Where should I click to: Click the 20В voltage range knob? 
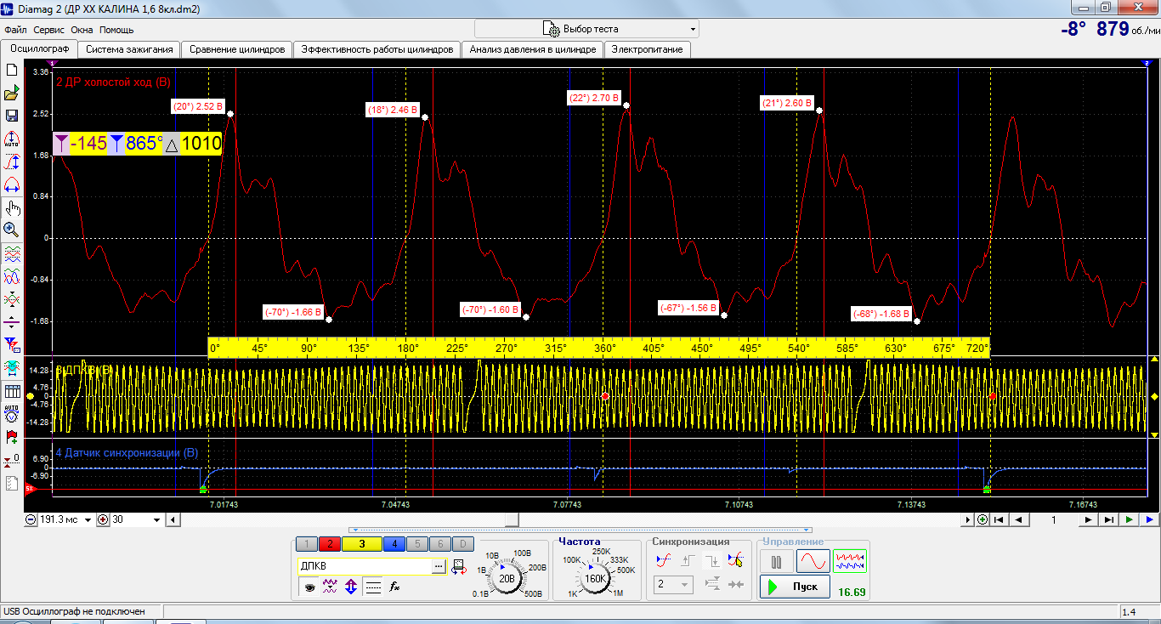tap(507, 578)
